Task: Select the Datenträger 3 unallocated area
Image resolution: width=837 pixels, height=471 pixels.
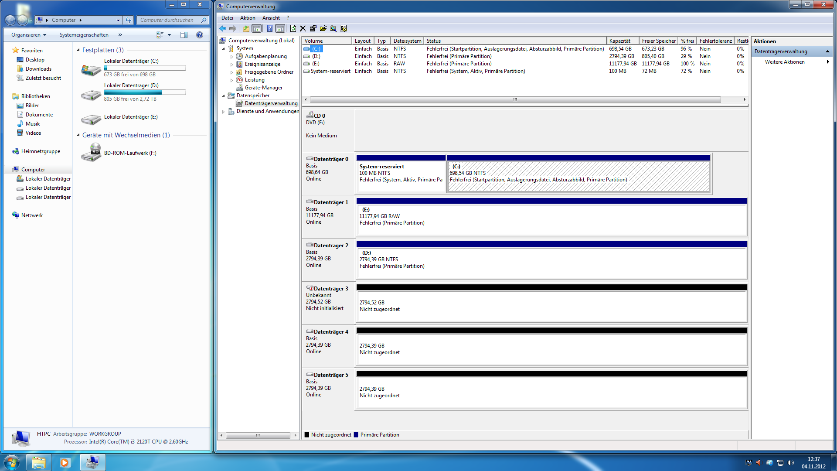Action: pyautogui.click(x=551, y=306)
